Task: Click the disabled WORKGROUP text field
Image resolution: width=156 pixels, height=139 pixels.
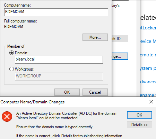Action: pos(59,76)
